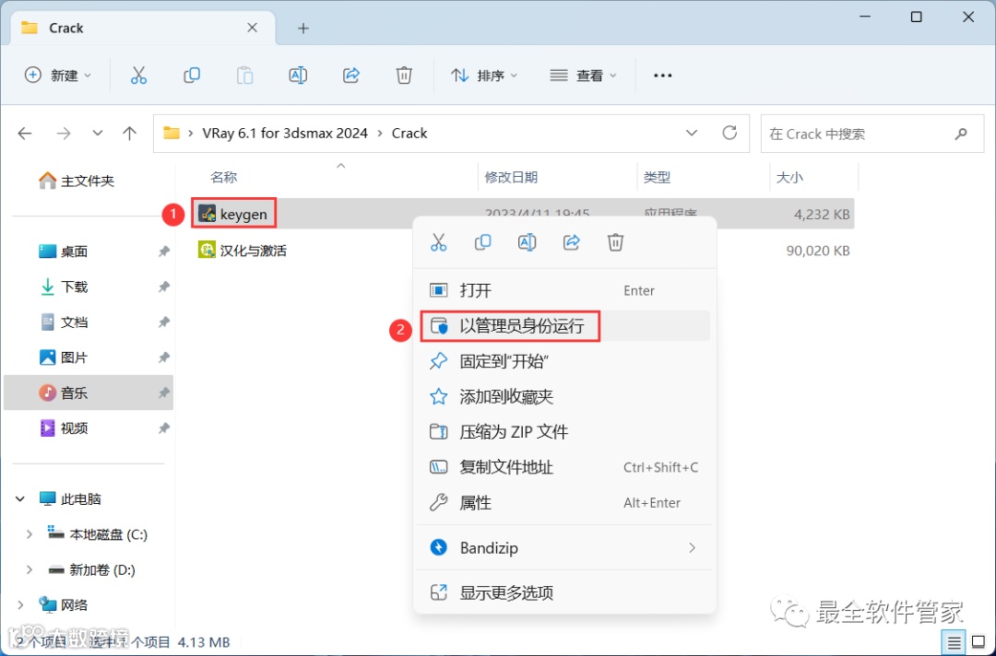Click the toolbar Cut scissors icon

[x=138, y=76]
